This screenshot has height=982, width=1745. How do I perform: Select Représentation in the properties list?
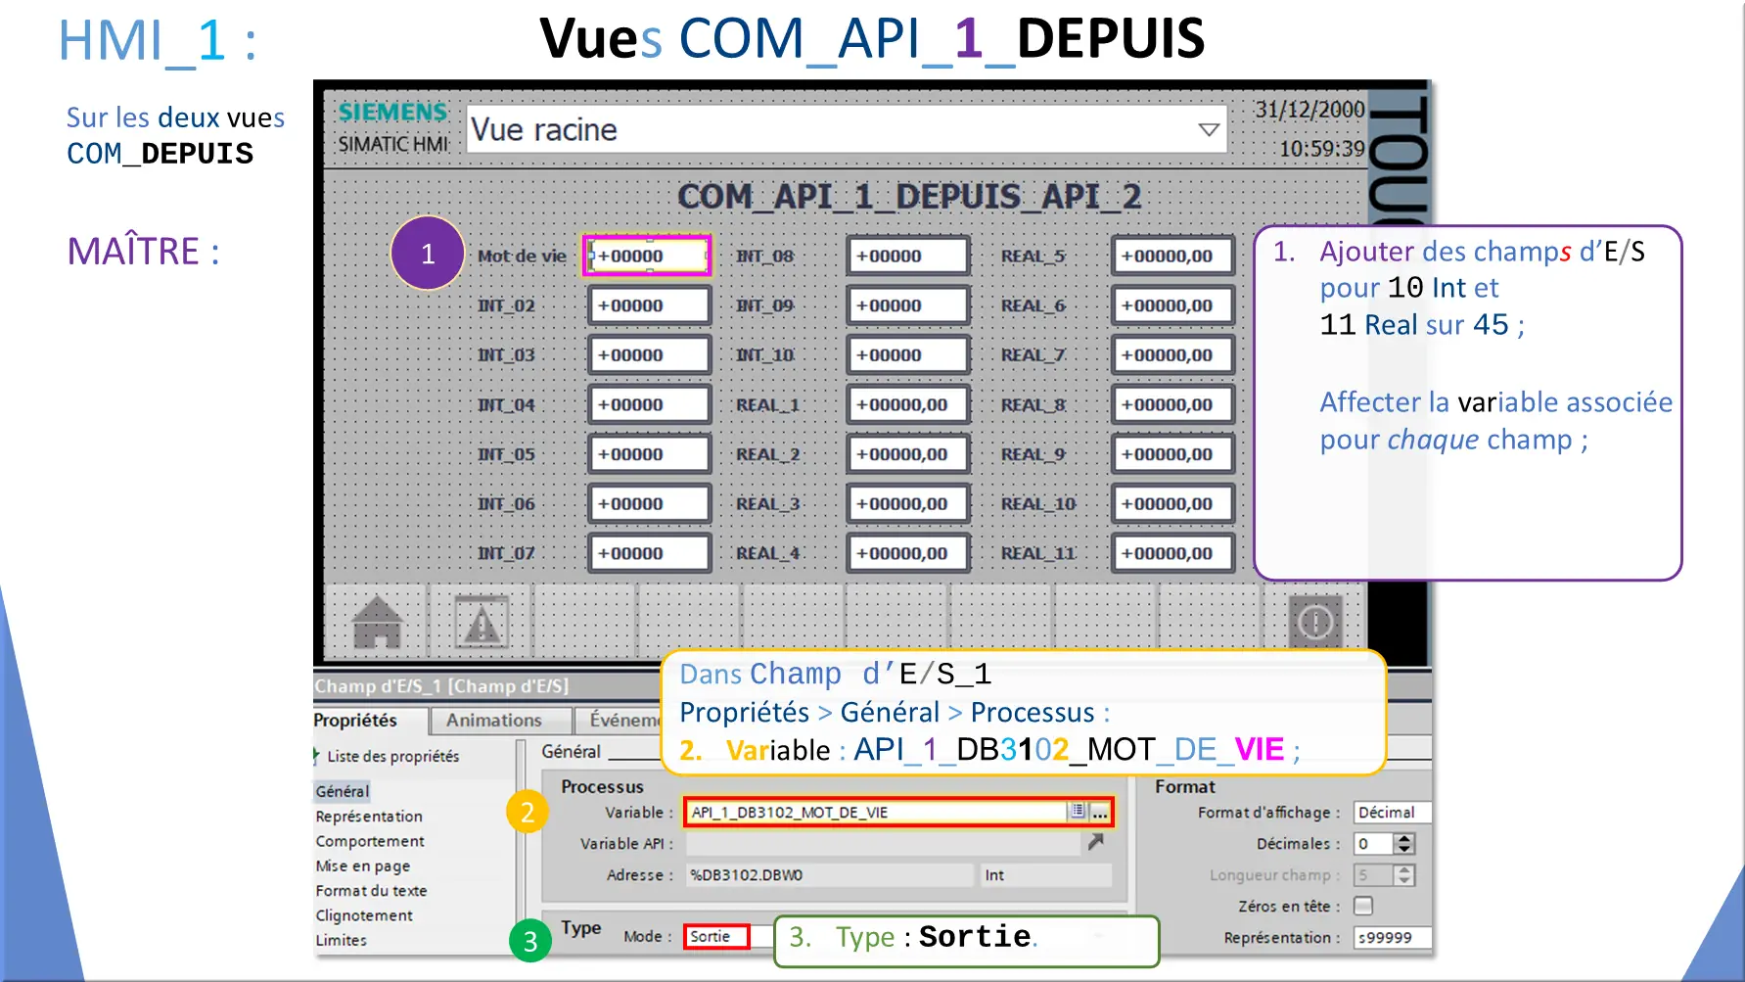(x=369, y=816)
